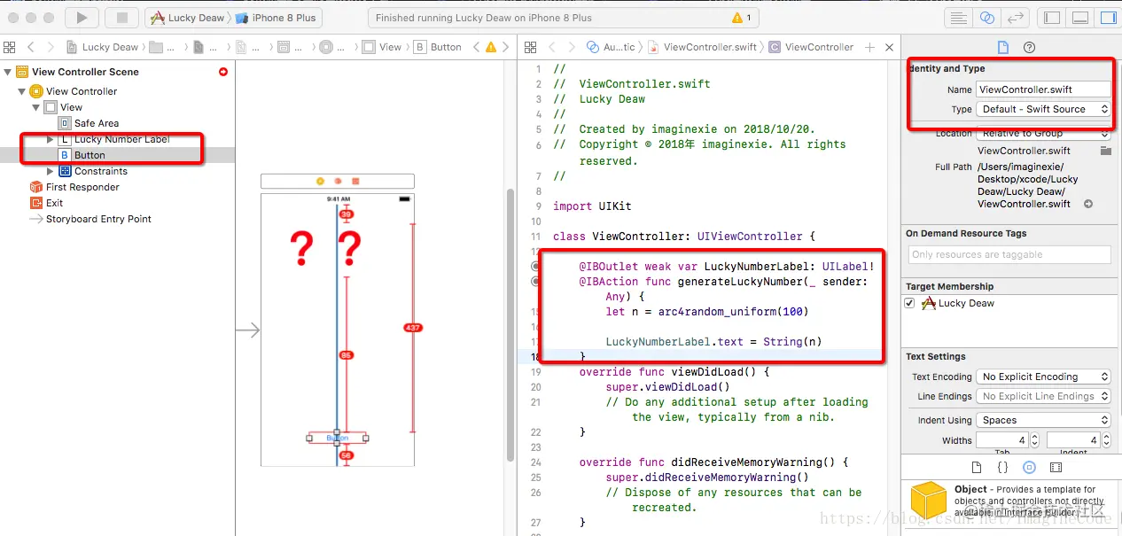
Task: Open Indent Using Spaces dropdown
Action: (1043, 420)
